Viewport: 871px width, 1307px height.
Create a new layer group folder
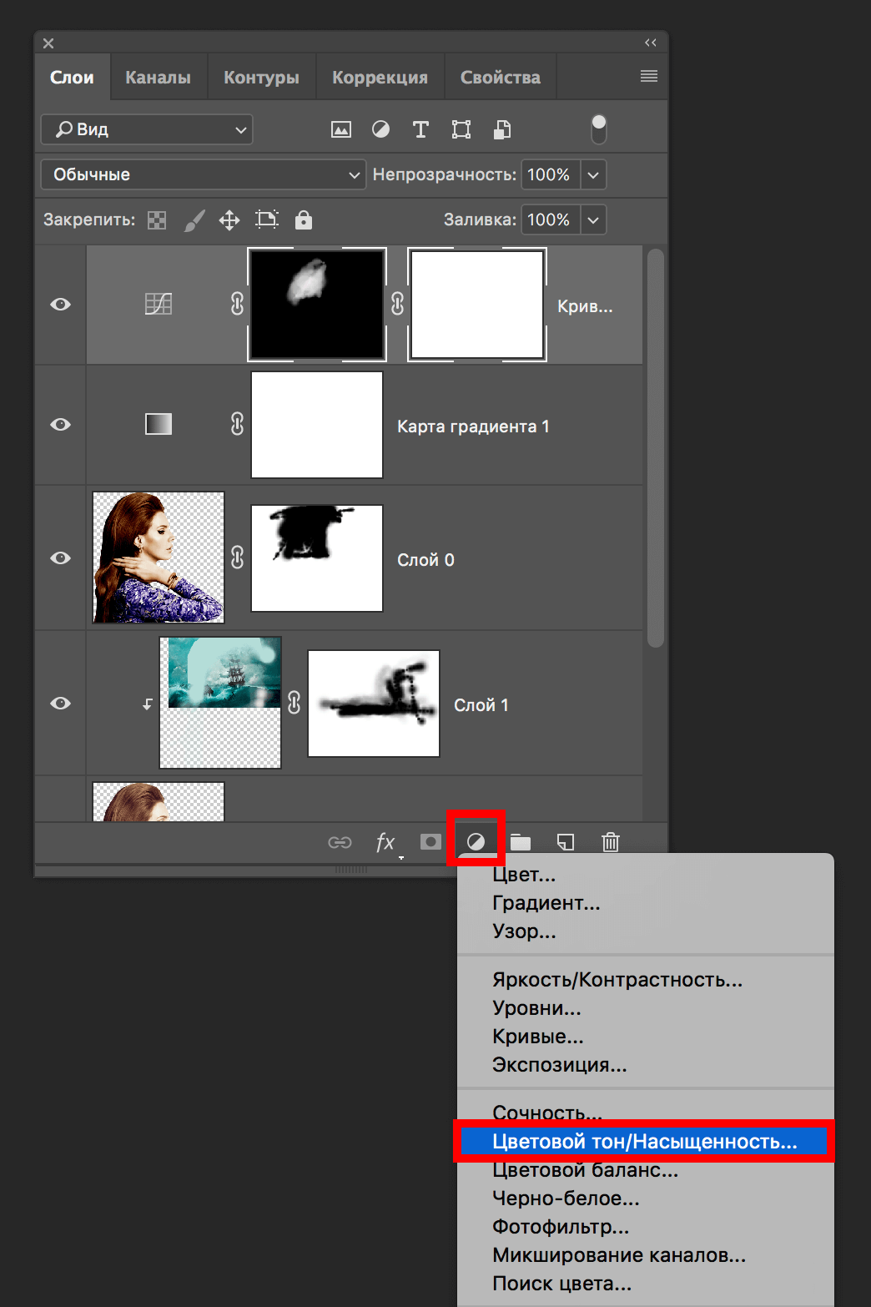[x=521, y=842]
